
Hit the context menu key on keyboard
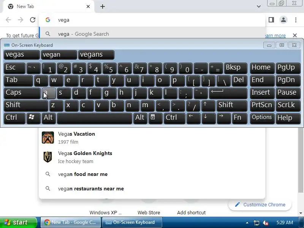pyautogui.click(x=155, y=118)
